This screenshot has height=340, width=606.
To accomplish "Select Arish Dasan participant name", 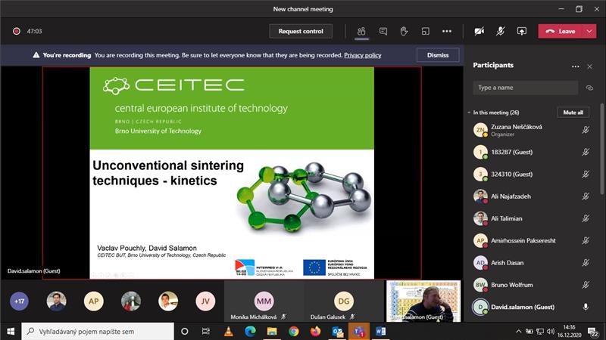I will click(x=508, y=262).
